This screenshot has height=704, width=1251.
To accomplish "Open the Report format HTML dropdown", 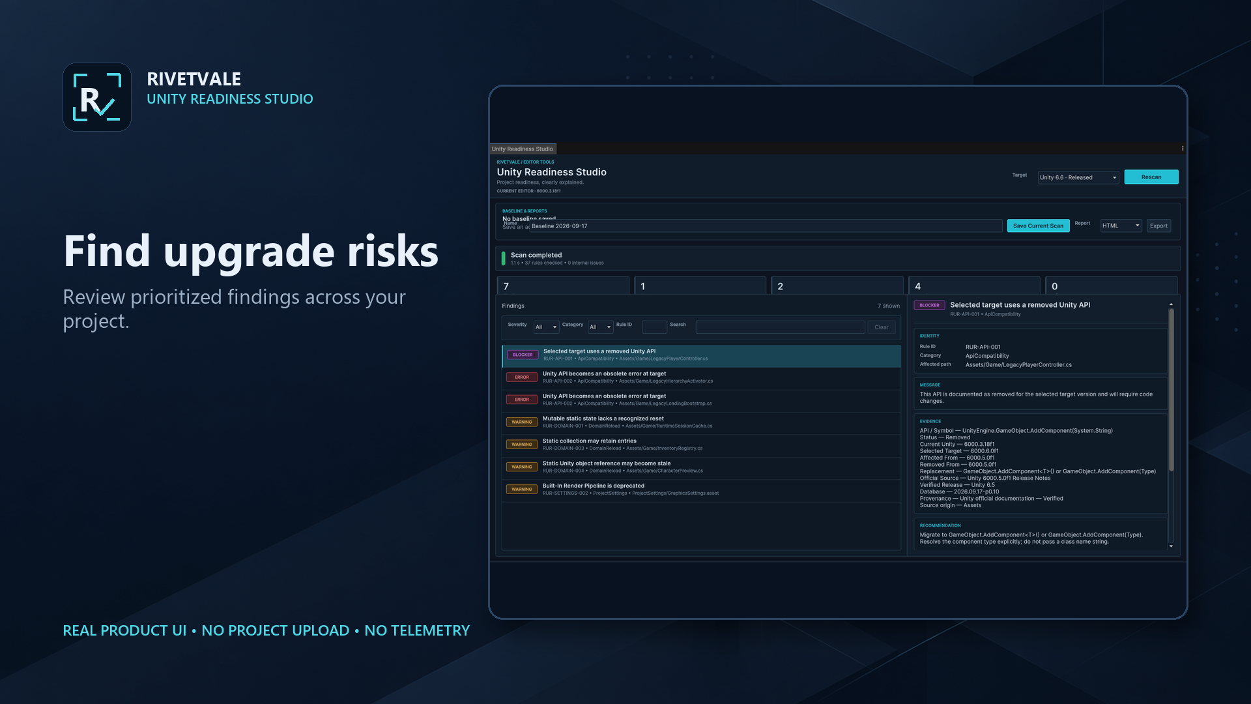I will coord(1121,226).
